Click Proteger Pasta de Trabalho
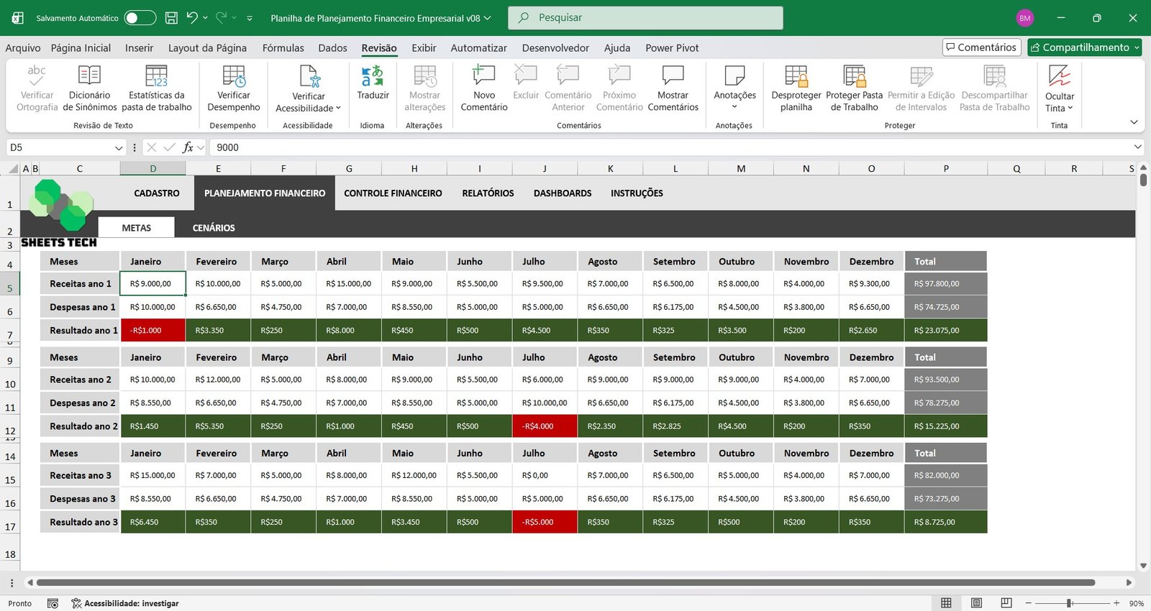 click(854, 88)
